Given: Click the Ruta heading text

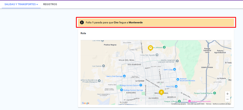Looking at the screenshot, I should pos(83,33).
